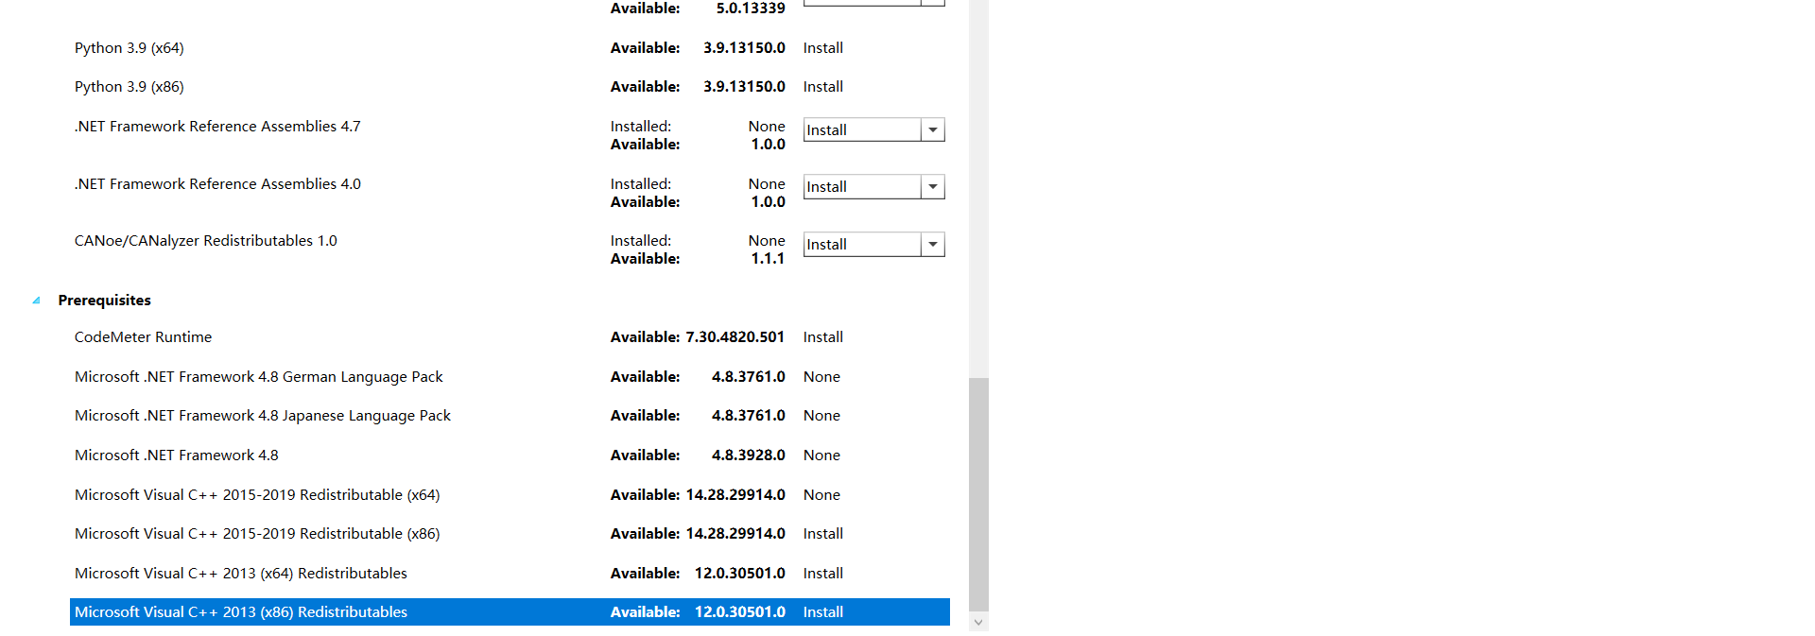
Task: Click version 4.8.3928.0 value
Action: tap(749, 456)
